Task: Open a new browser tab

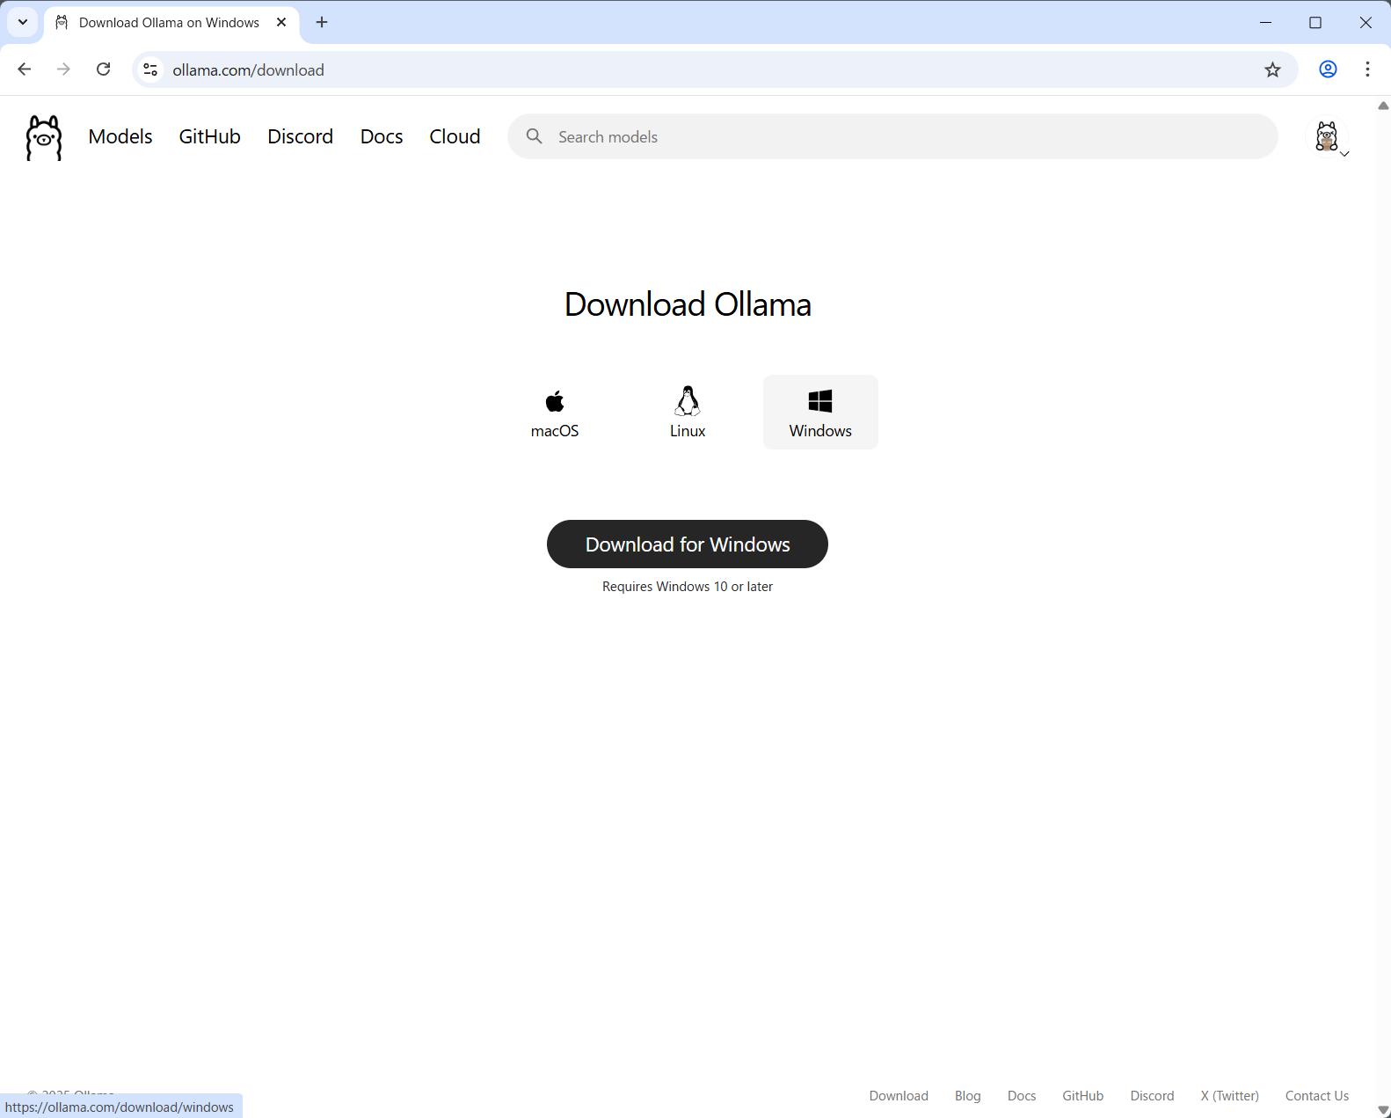Action: 322,23
